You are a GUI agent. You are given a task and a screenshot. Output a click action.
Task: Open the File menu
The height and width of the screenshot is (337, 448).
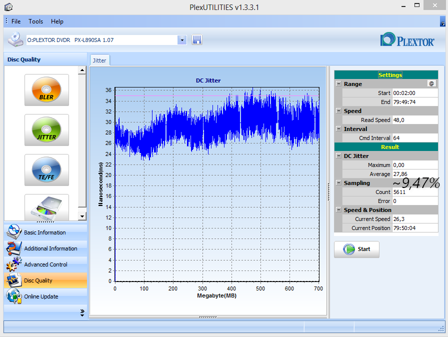(x=16, y=21)
